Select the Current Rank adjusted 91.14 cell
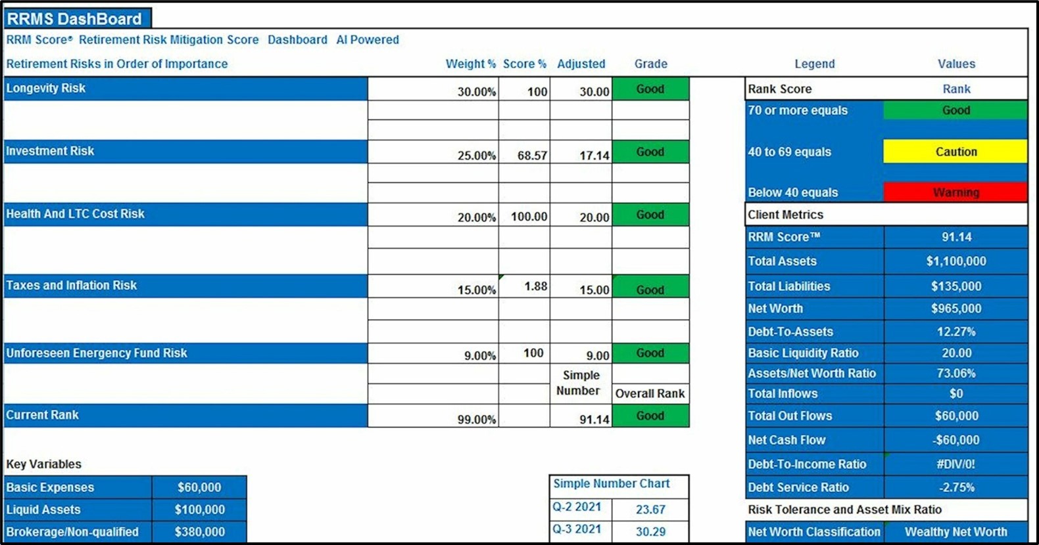The height and width of the screenshot is (545, 1039). coord(581,416)
